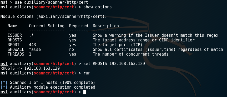Image resolution: width=227 pixels, height=97 pixels.
Task: Select the SHOWALL setting value false
Action: coord(35,50)
